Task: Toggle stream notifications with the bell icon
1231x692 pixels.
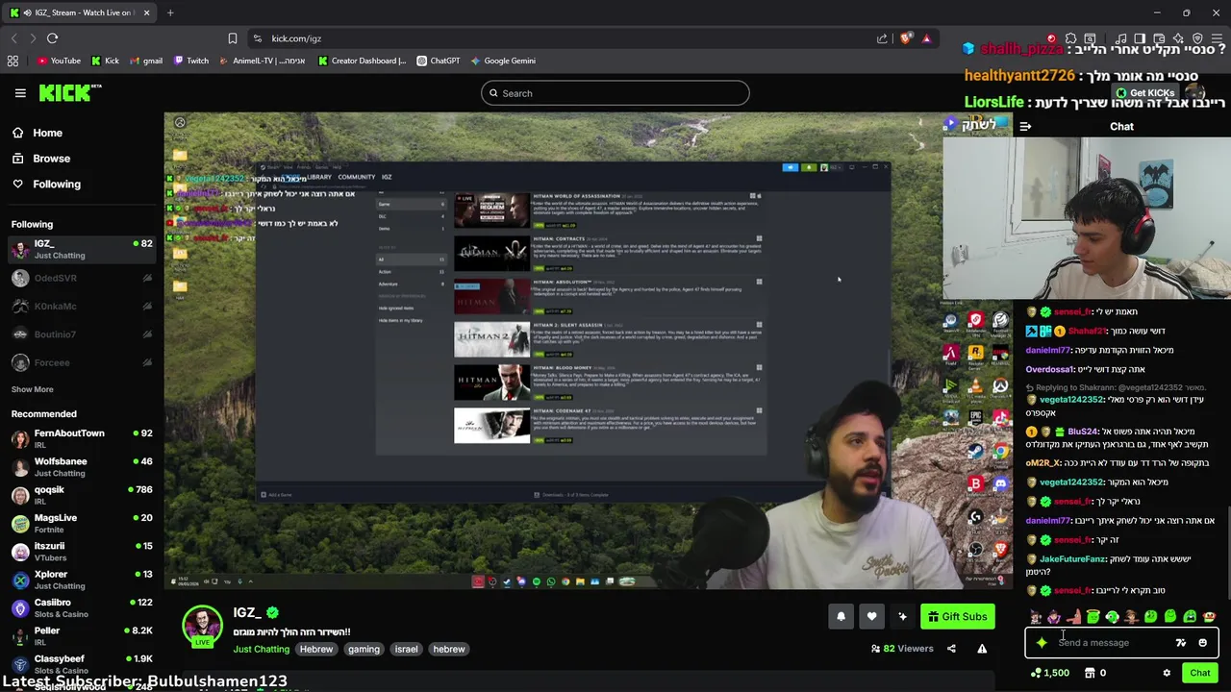Action: click(841, 617)
